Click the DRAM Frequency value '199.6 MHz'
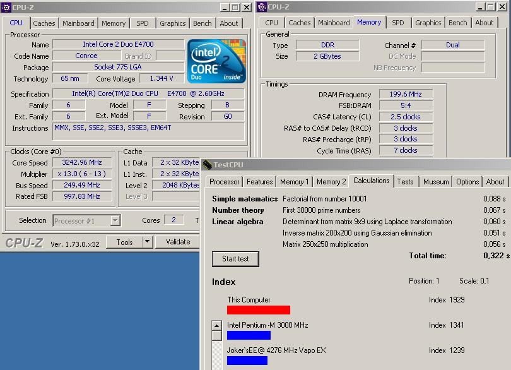511x370 pixels. pos(406,94)
